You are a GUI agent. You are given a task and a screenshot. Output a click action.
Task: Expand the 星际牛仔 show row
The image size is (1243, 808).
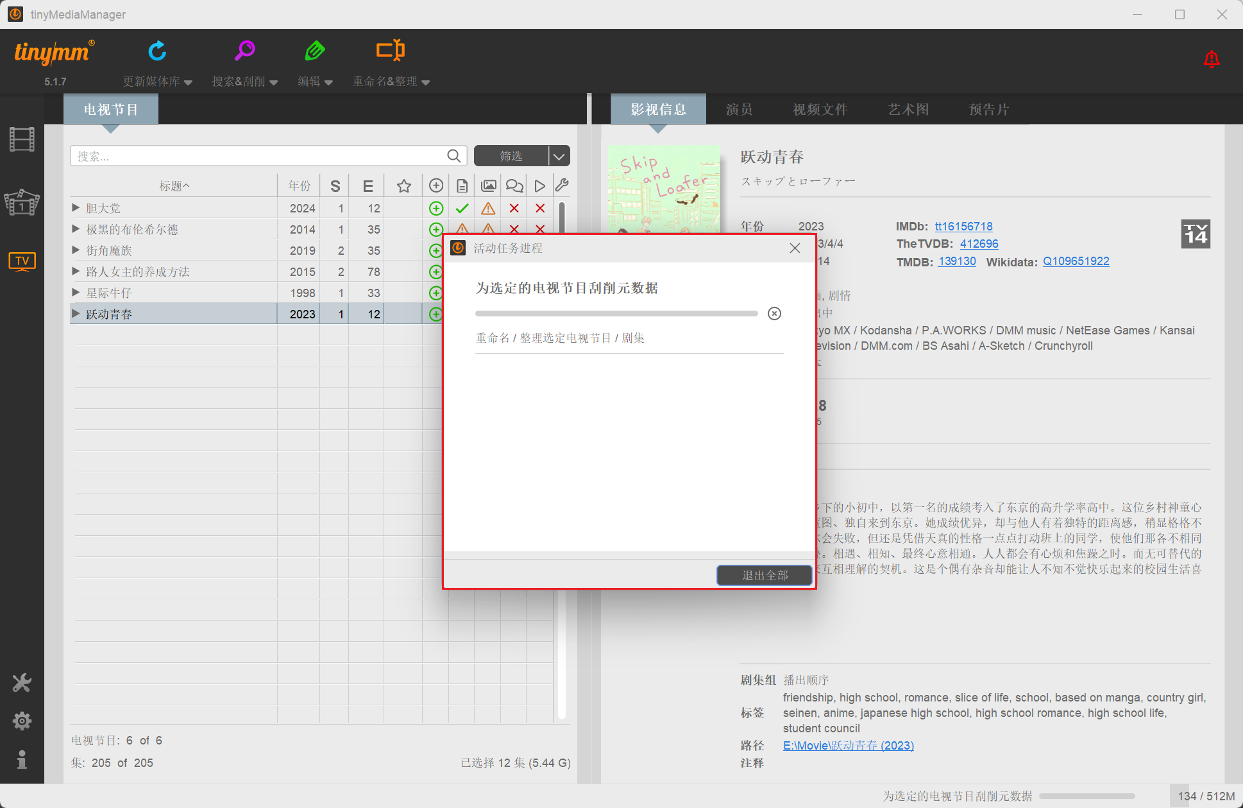(x=76, y=292)
